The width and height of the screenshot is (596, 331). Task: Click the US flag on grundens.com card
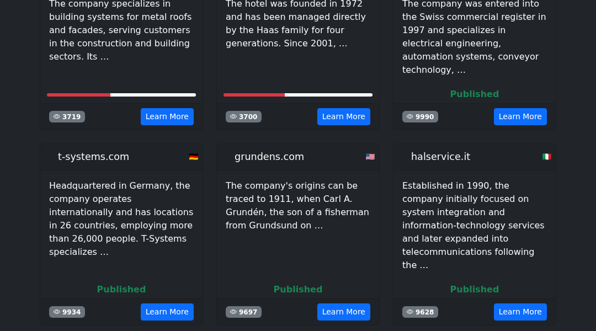coord(370,157)
